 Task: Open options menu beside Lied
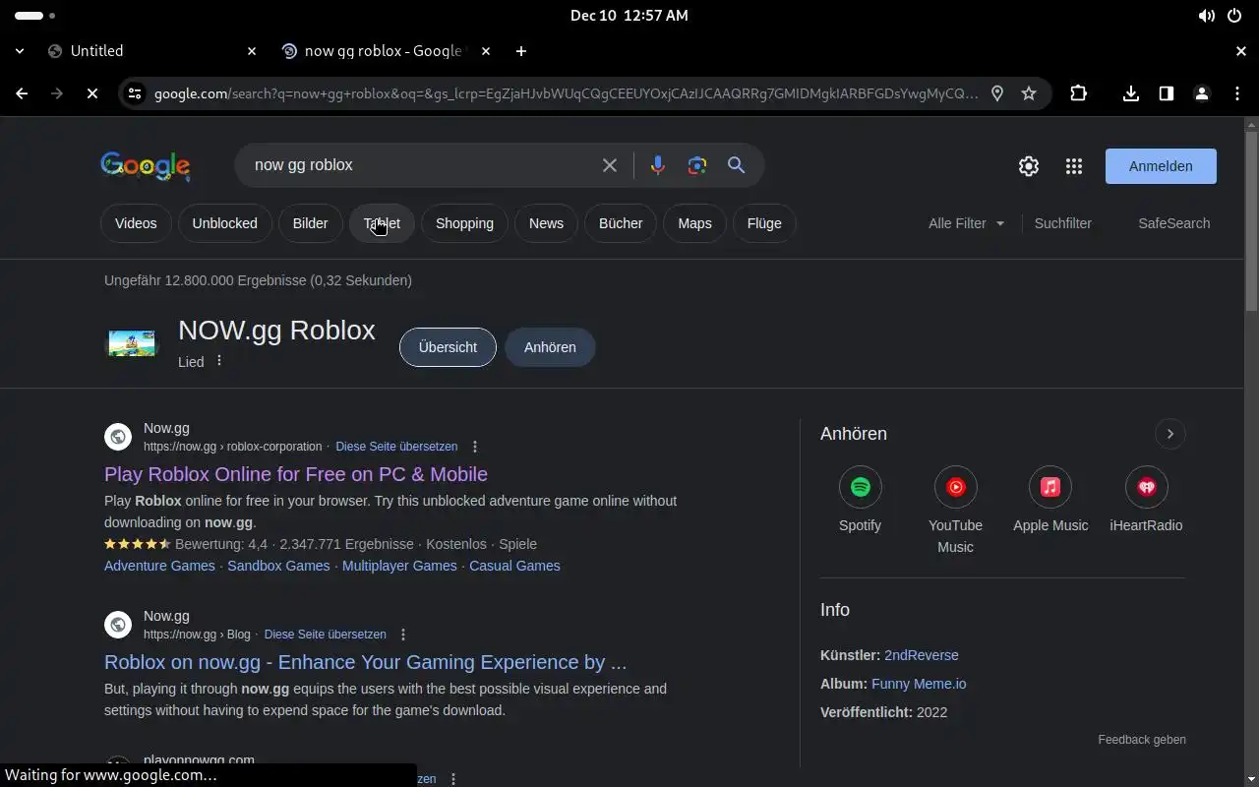219,361
